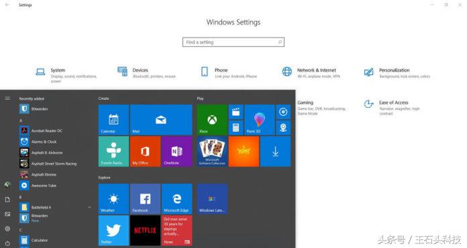Click the letter C group header
Screen dimensions: 467x248
click(x=21, y=230)
